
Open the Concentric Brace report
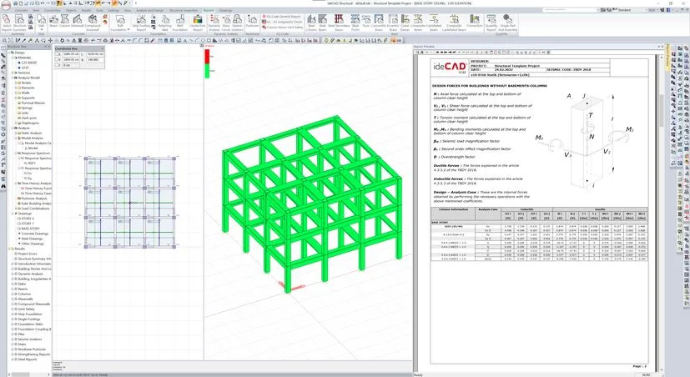coord(379,23)
